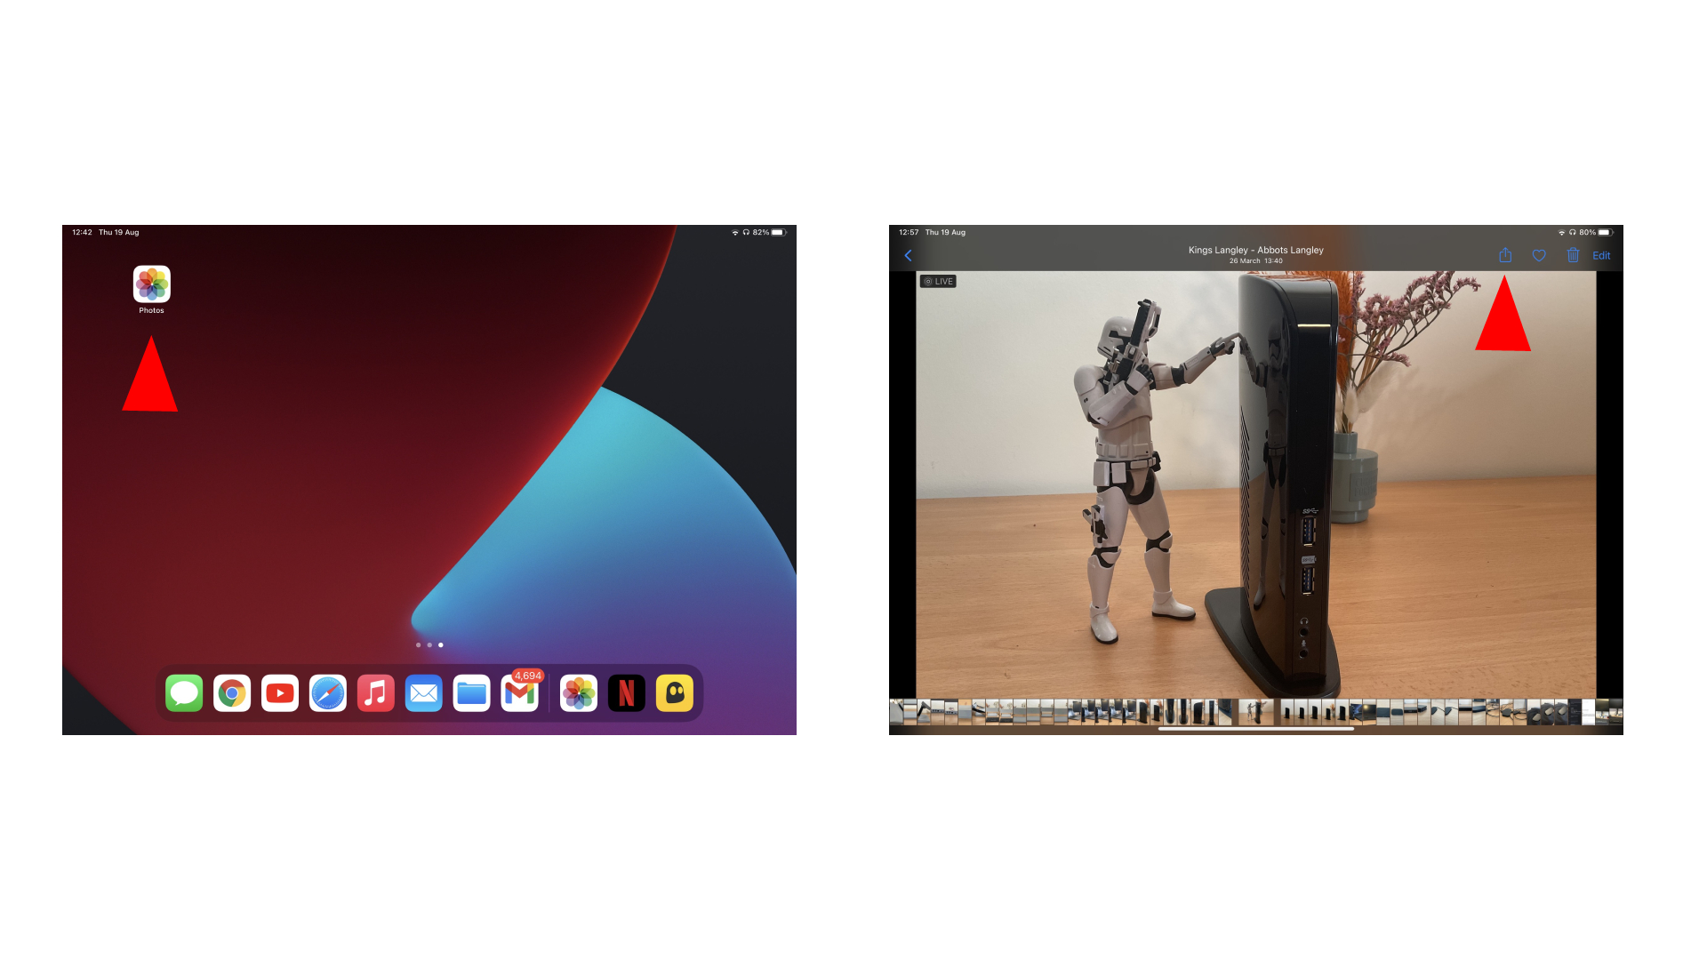Open Files app from dock

tap(471, 692)
